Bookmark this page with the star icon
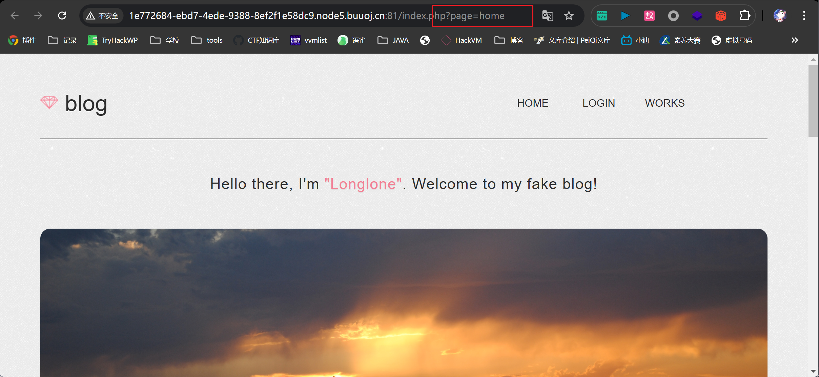This screenshot has width=819, height=377. pyautogui.click(x=569, y=16)
